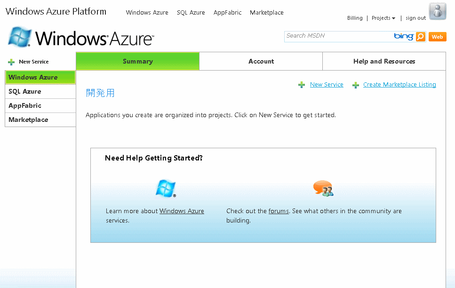This screenshot has height=288, width=455.
Task: Click the forums chat bubble icon
Action: pyautogui.click(x=323, y=188)
